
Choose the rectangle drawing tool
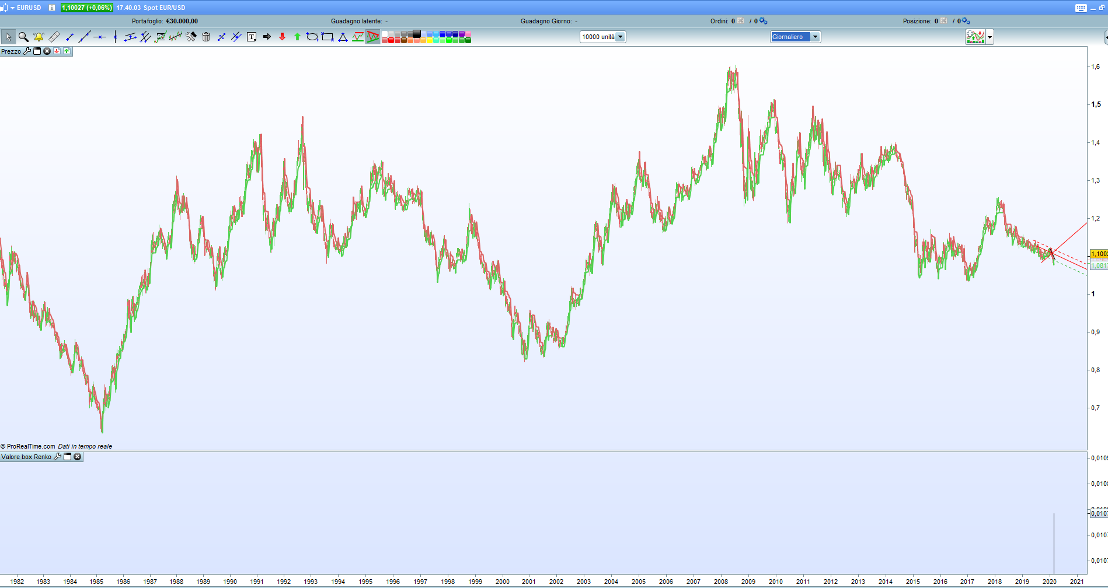coord(327,37)
